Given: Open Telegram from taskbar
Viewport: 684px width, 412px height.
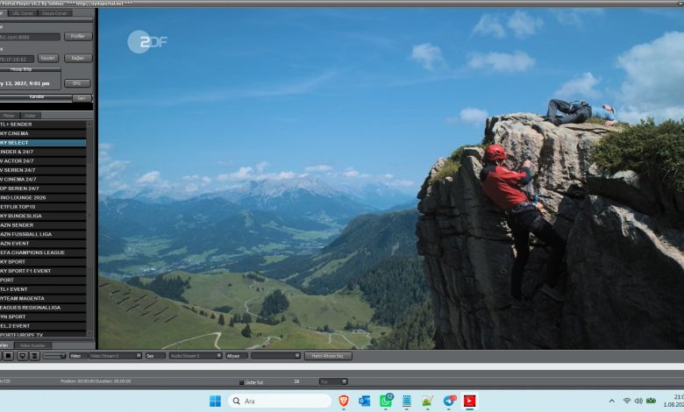Looking at the screenshot, I should point(448,401).
